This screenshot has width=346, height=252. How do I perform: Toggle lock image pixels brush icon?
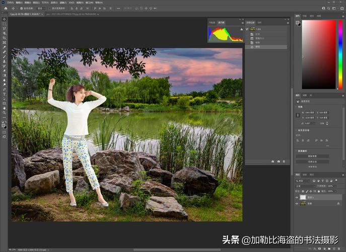coord(307,191)
